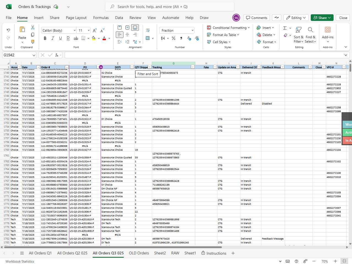Open the Data ribbon tab

(x=119, y=18)
